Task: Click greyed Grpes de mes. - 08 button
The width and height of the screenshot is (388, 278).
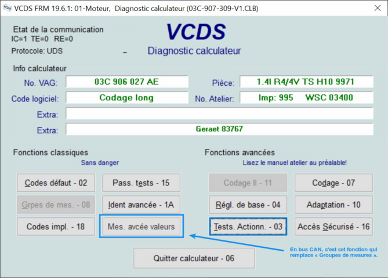Action: pos(56,204)
